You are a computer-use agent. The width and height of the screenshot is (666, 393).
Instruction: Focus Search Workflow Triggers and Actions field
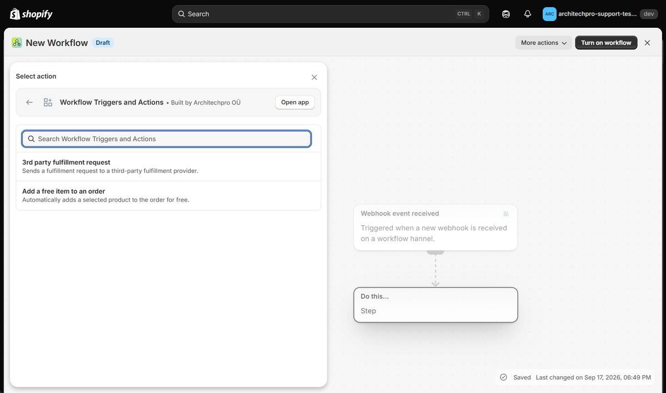pos(167,139)
